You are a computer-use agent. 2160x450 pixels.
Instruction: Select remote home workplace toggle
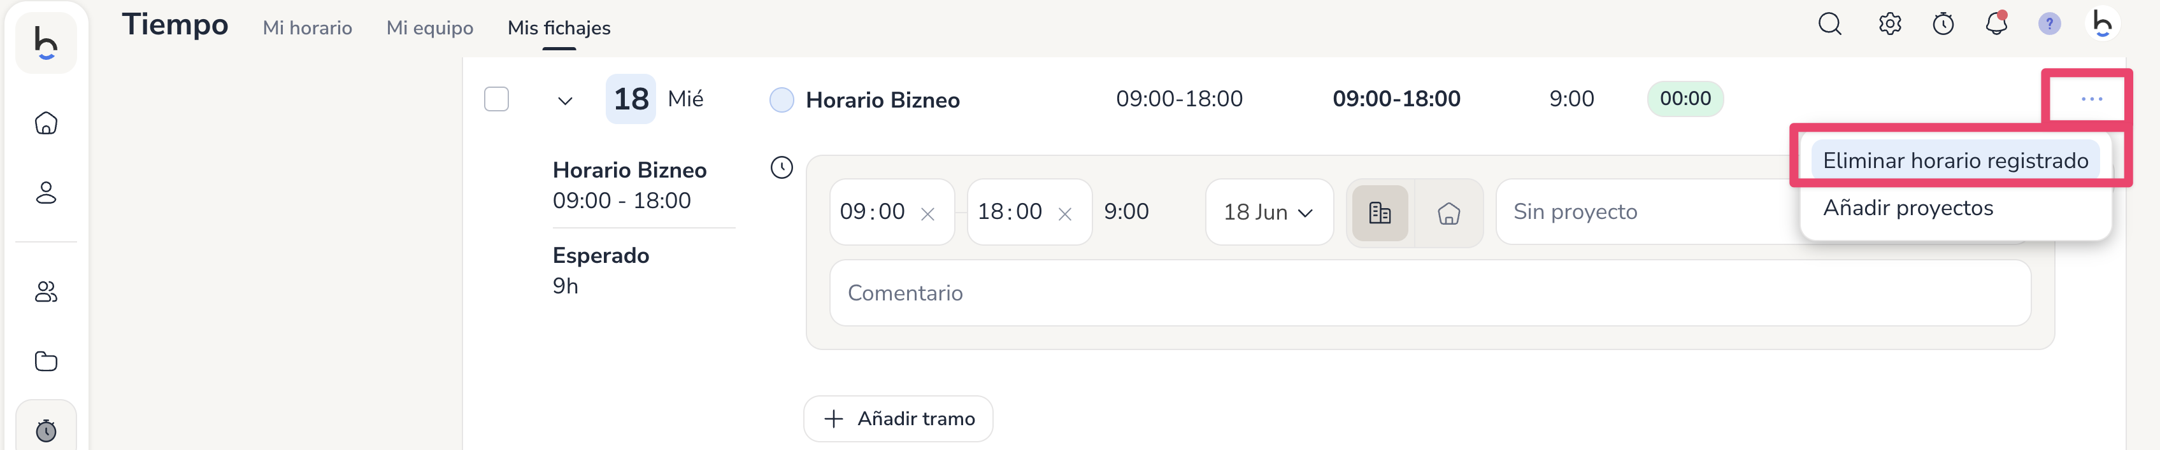(1448, 213)
